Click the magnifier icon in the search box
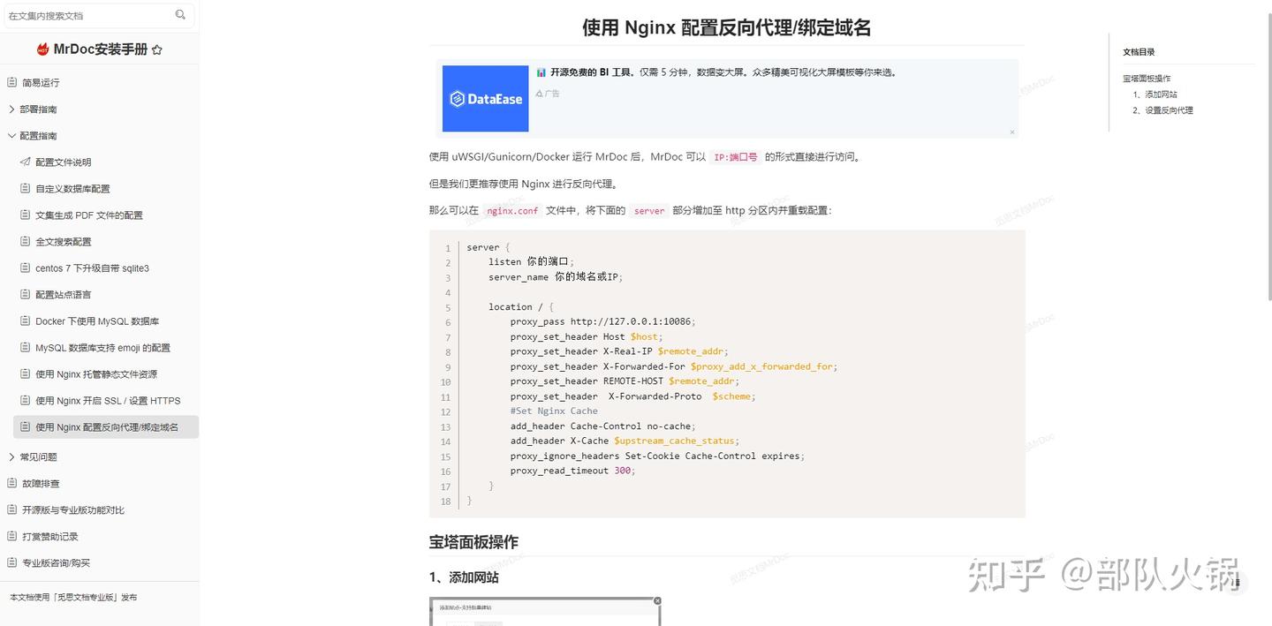The height and width of the screenshot is (626, 1272). point(180,14)
